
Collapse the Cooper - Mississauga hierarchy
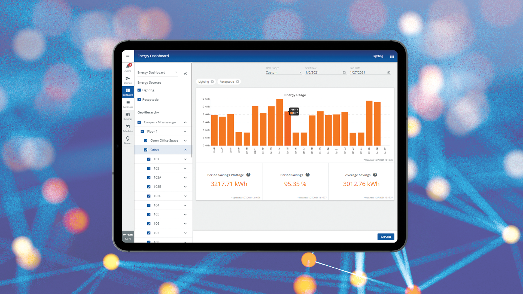point(185,122)
